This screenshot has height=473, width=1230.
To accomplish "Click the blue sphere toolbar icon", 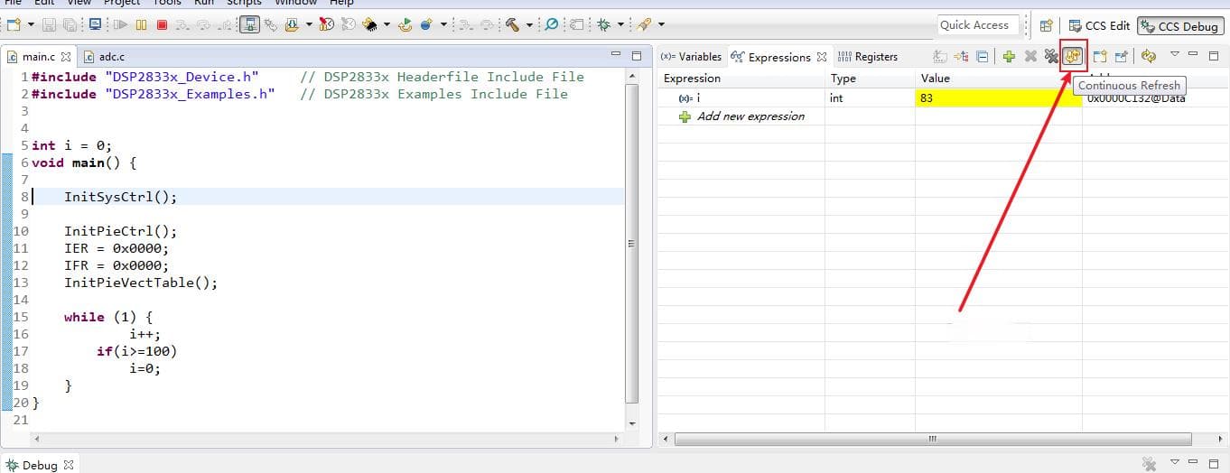I will pos(427,24).
